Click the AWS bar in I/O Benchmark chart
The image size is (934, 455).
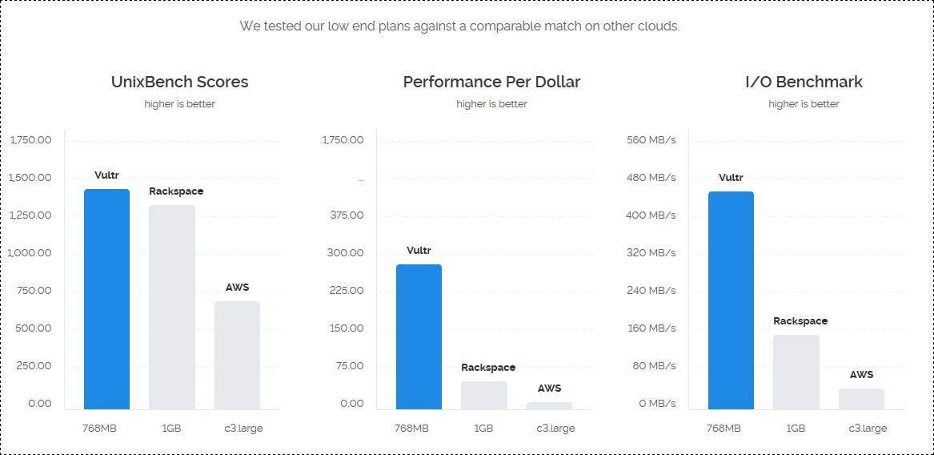pos(861,399)
